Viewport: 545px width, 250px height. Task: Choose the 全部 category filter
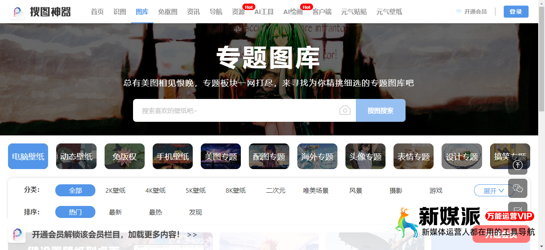75,190
